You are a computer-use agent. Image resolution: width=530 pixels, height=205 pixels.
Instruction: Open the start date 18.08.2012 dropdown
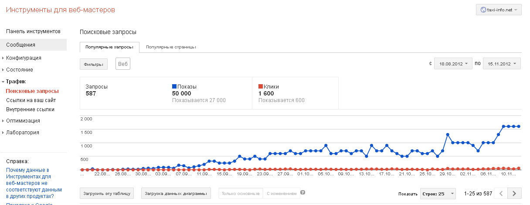click(x=453, y=64)
